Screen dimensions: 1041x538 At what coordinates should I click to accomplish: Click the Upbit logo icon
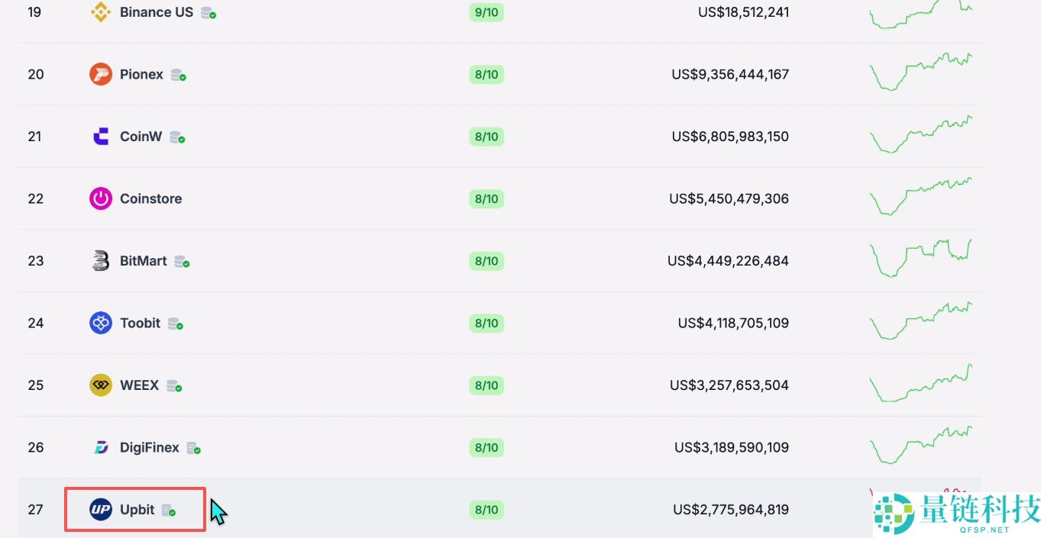tap(101, 510)
